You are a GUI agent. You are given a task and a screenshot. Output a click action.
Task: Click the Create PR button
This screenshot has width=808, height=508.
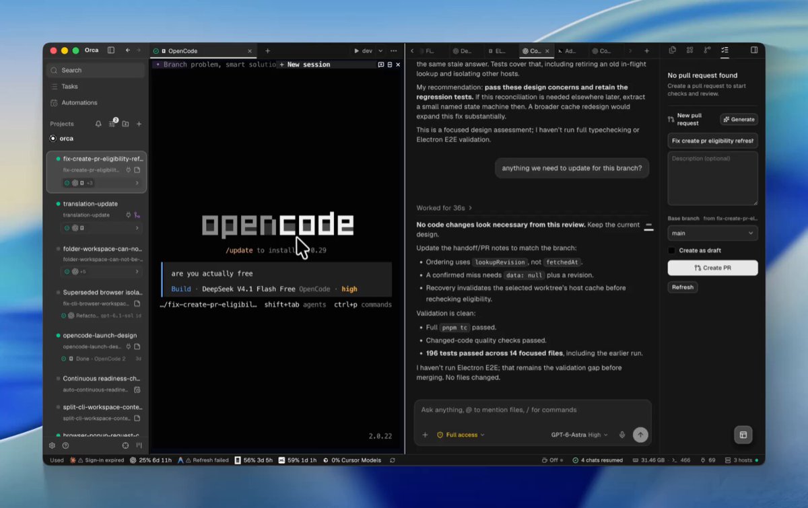(x=712, y=268)
